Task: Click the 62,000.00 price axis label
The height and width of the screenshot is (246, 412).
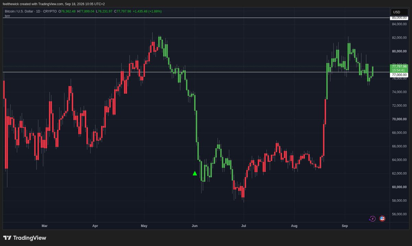Action: pos(399,173)
